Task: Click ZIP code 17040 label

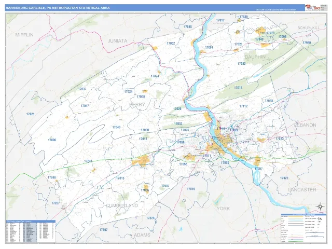Action: [x=116, y=127]
